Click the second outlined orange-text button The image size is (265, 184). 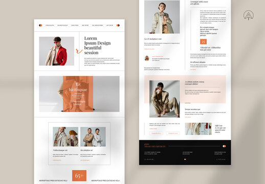(173, 133)
